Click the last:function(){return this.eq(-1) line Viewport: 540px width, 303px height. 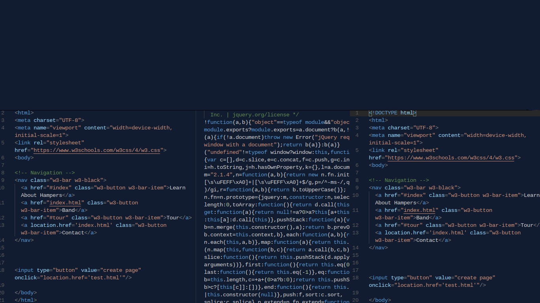[x=277, y=272]
